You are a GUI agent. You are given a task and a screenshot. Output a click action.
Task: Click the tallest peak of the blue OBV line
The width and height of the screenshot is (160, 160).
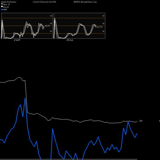tap(25, 98)
